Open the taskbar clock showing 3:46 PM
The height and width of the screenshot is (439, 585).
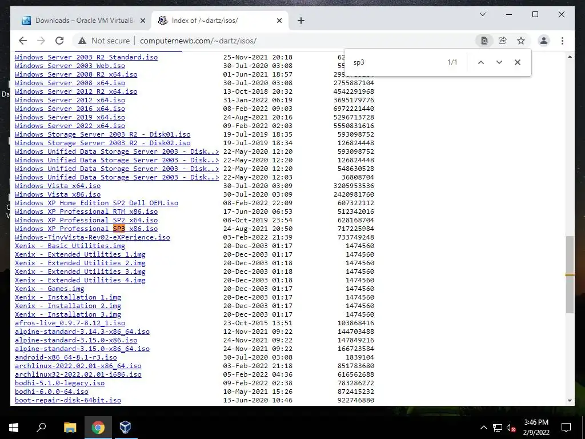click(536, 428)
